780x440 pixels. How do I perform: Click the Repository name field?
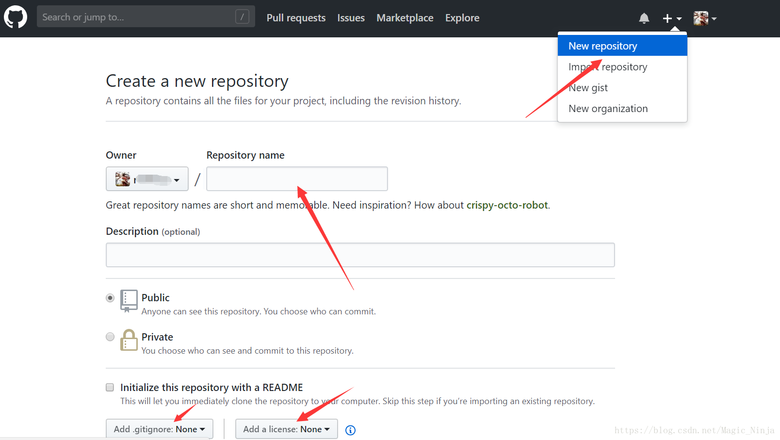(297, 179)
